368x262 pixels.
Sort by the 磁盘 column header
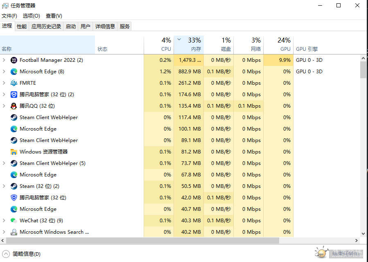pyautogui.click(x=219, y=45)
